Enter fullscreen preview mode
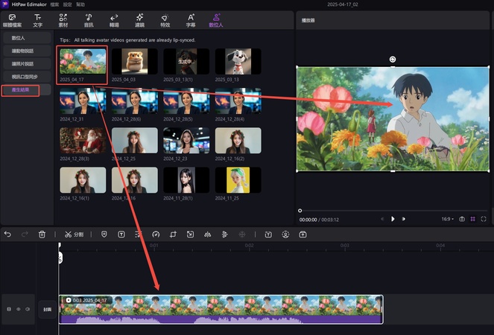 [484, 219]
